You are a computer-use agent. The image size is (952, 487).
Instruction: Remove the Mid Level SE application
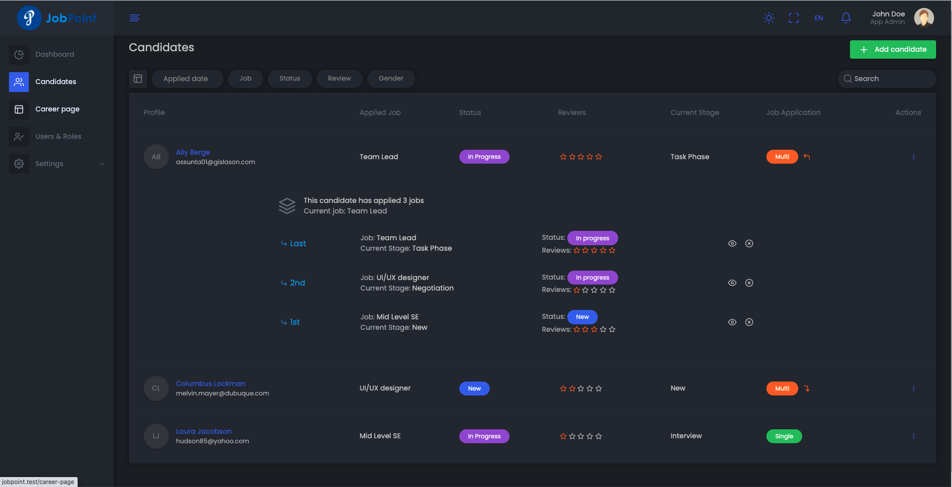point(749,322)
